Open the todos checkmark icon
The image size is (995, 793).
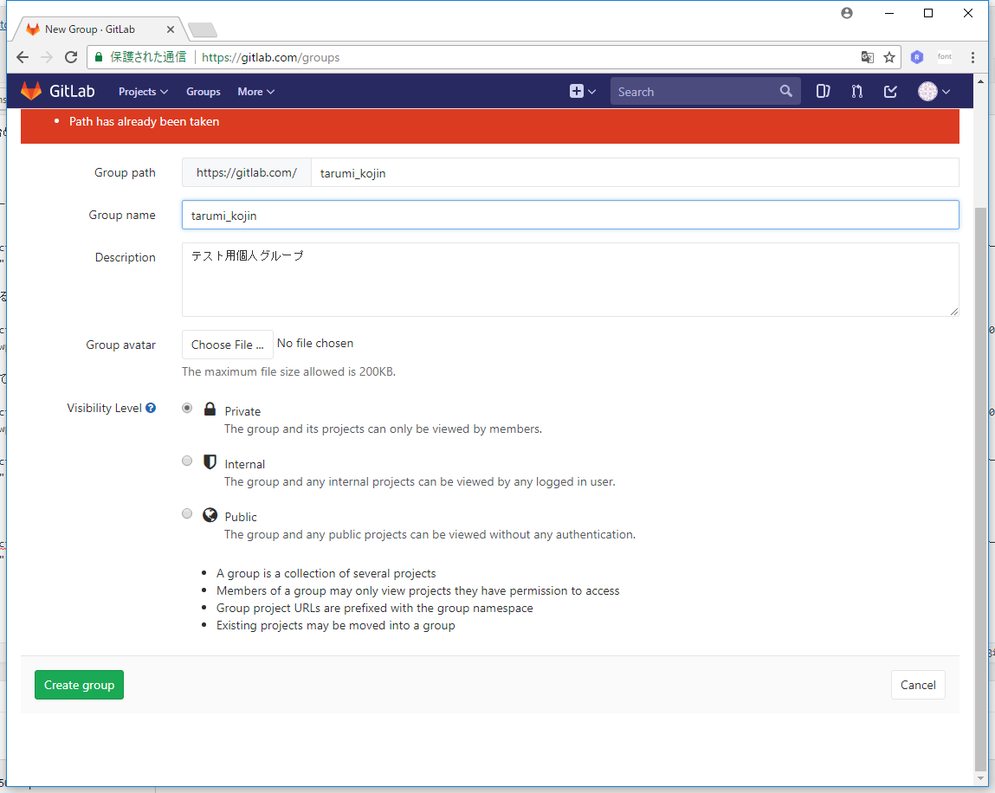[x=890, y=91]
